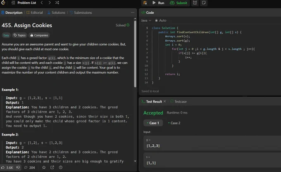Click the Arrays.sort(s); code line
The height and width of the screenshot is (172, 281).
click(x=177, y=36)
